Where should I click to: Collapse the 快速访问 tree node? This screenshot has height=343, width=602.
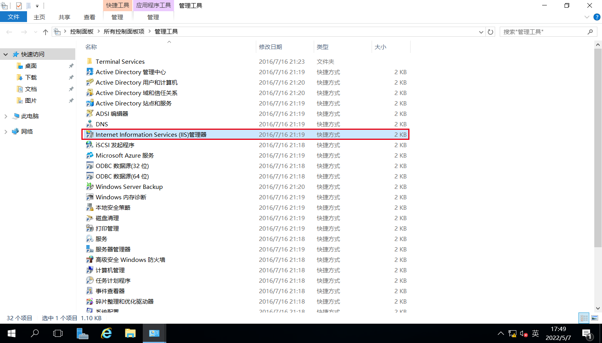pos(6,54)
